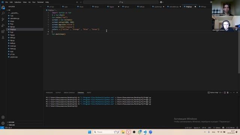Open calculator.py in the Explorer tree
The image size is (240, 135).
[15, 18]
